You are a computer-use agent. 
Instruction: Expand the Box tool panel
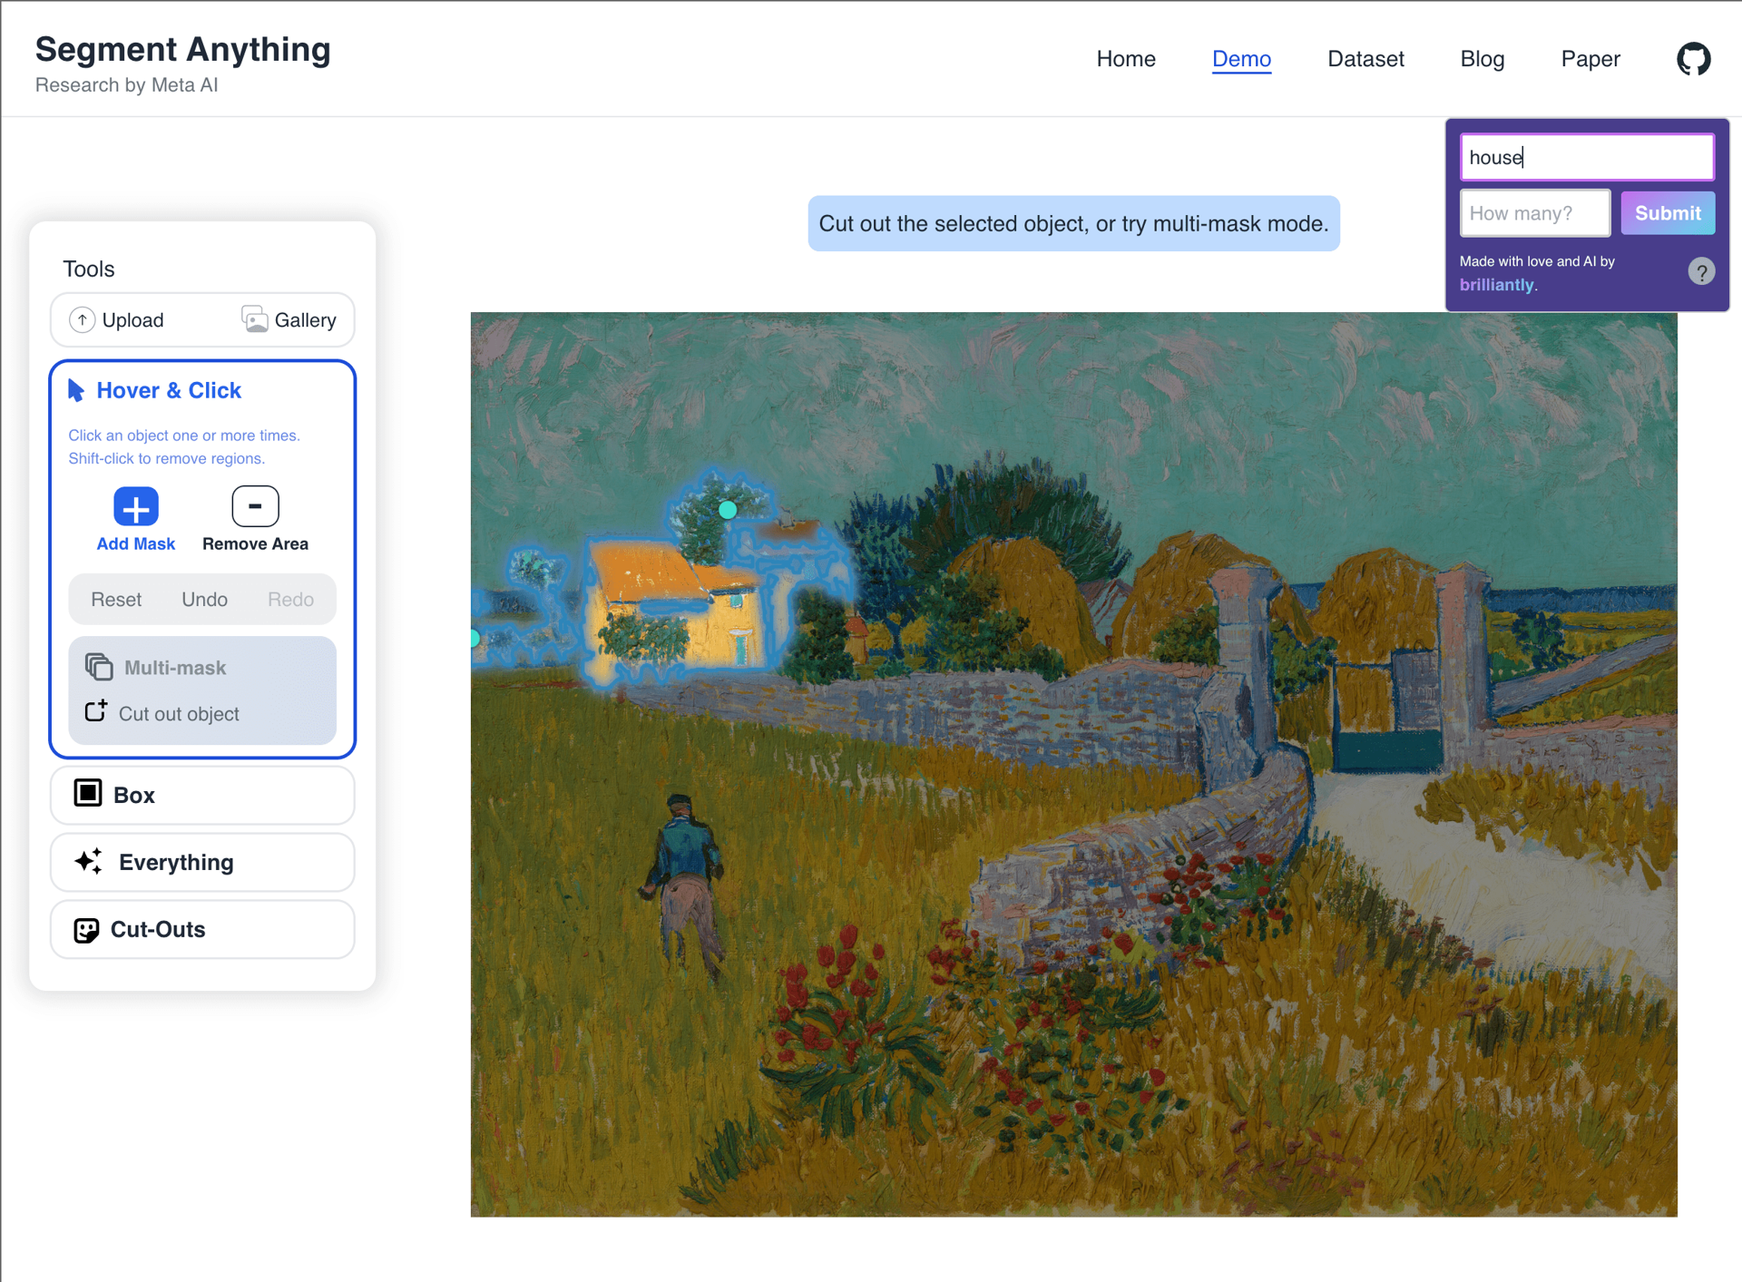(202, 795)
